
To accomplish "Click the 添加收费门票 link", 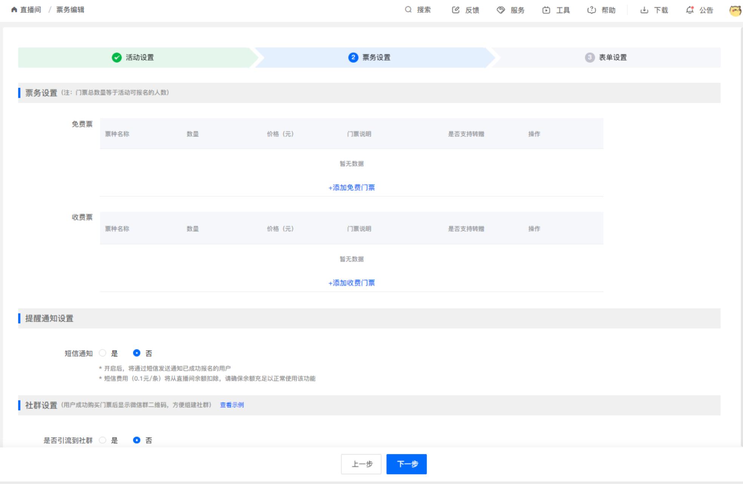I will point(351,283).
